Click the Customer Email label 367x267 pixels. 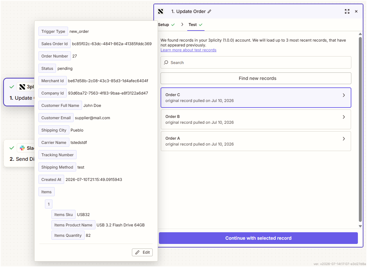pyautogui.click(x=56, y=118)
